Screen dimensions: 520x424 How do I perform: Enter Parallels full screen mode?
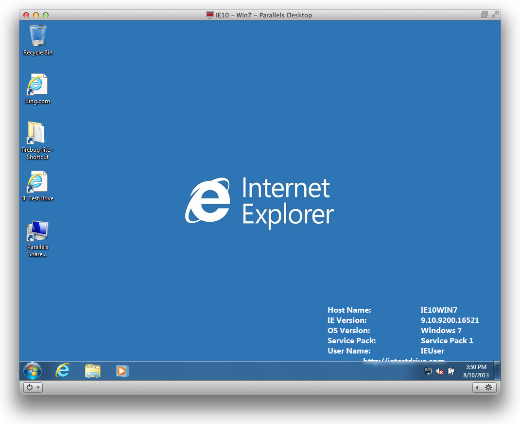pyautogui.click(x=495, y=15)
